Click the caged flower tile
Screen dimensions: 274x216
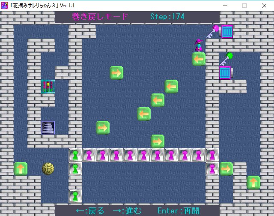pyautogui.click(x=48, y=86)
